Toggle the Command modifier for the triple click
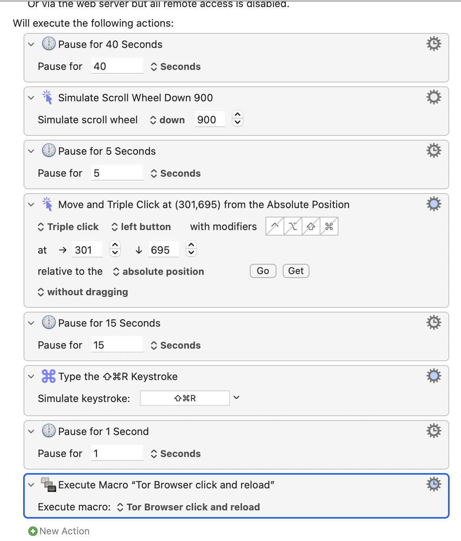 coord(329,226)
